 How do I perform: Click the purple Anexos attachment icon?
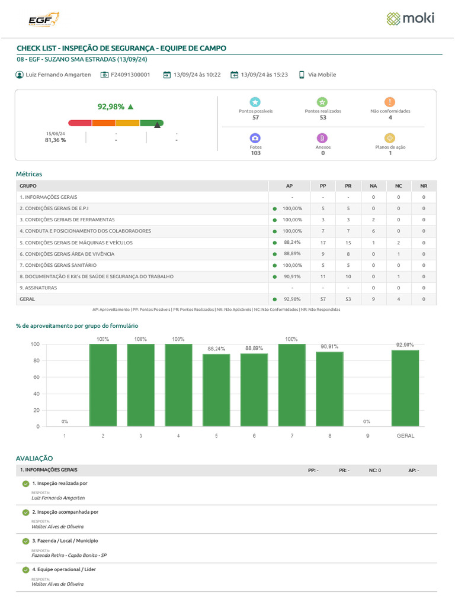click(322, 137)
